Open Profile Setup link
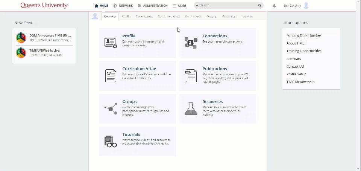 coord(296,74)
